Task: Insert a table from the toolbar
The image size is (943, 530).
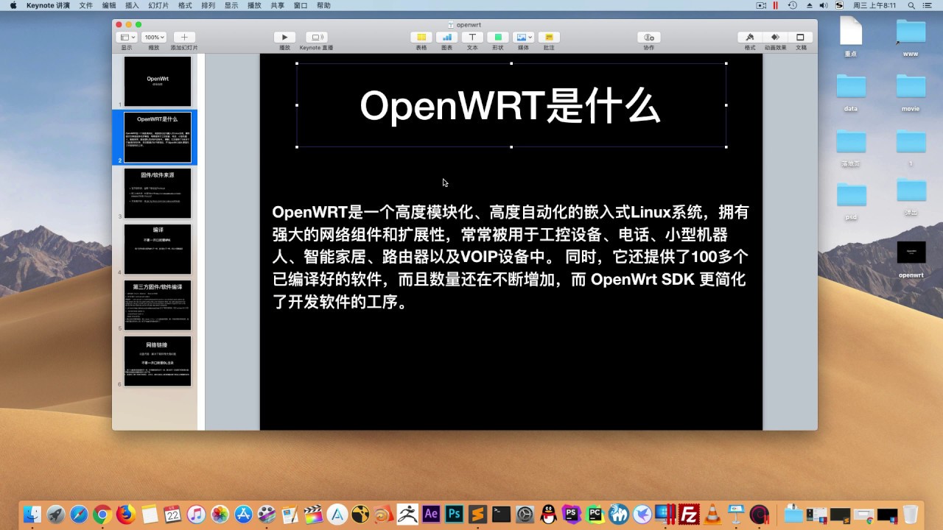Action: click(421, 38)
